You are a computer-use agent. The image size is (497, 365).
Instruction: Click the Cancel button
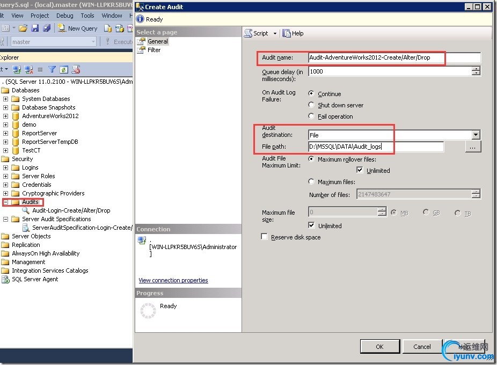(x=422, y=347)
